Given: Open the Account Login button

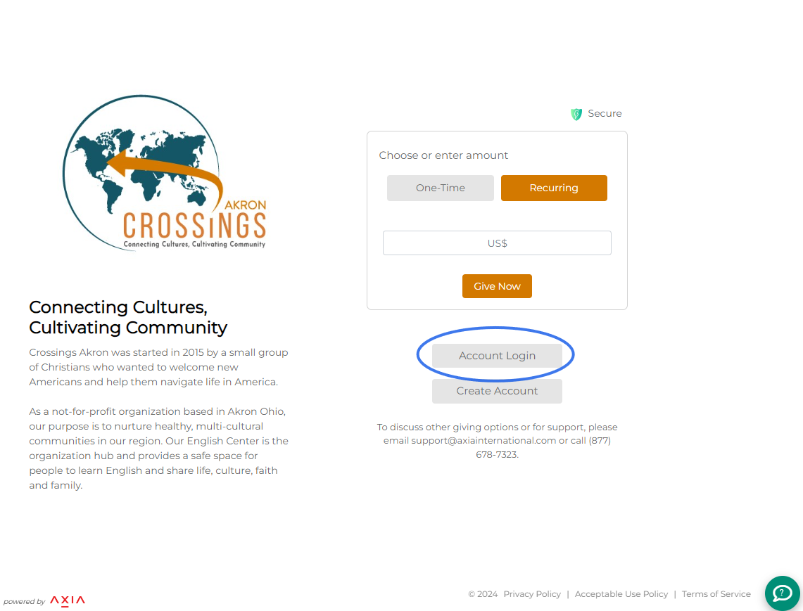Looking at the screenshot, I should tap(497, 356).
